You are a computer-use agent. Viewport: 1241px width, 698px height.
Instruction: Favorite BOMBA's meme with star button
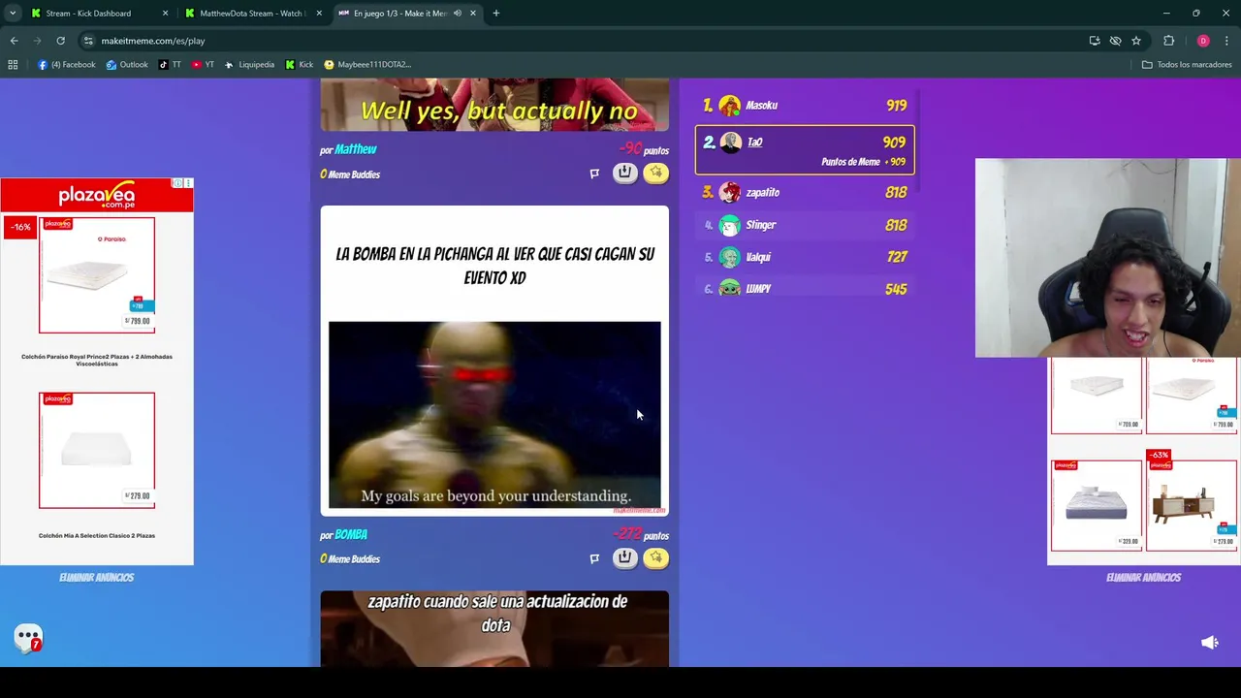click(x=655, y=557)
